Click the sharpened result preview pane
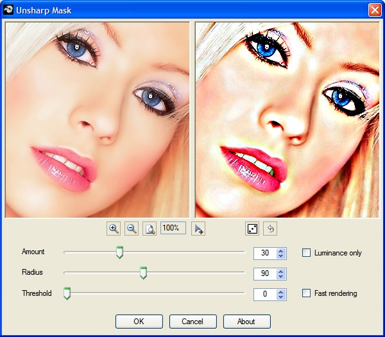The image size is (385, 337). coord(287,120)
